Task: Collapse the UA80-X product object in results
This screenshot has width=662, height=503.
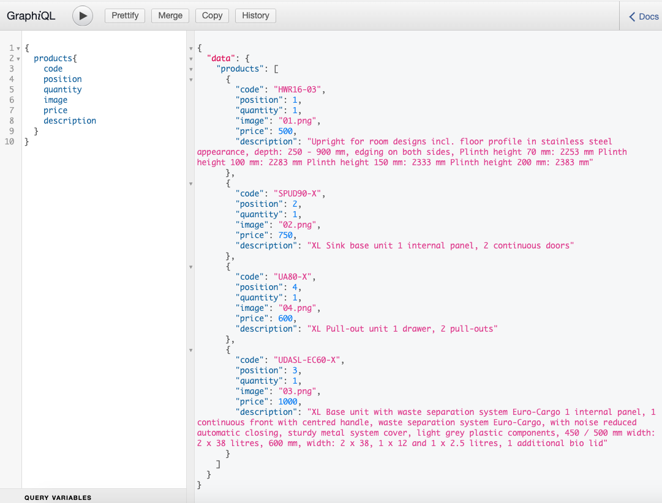Action: click(x=190, y=267)
